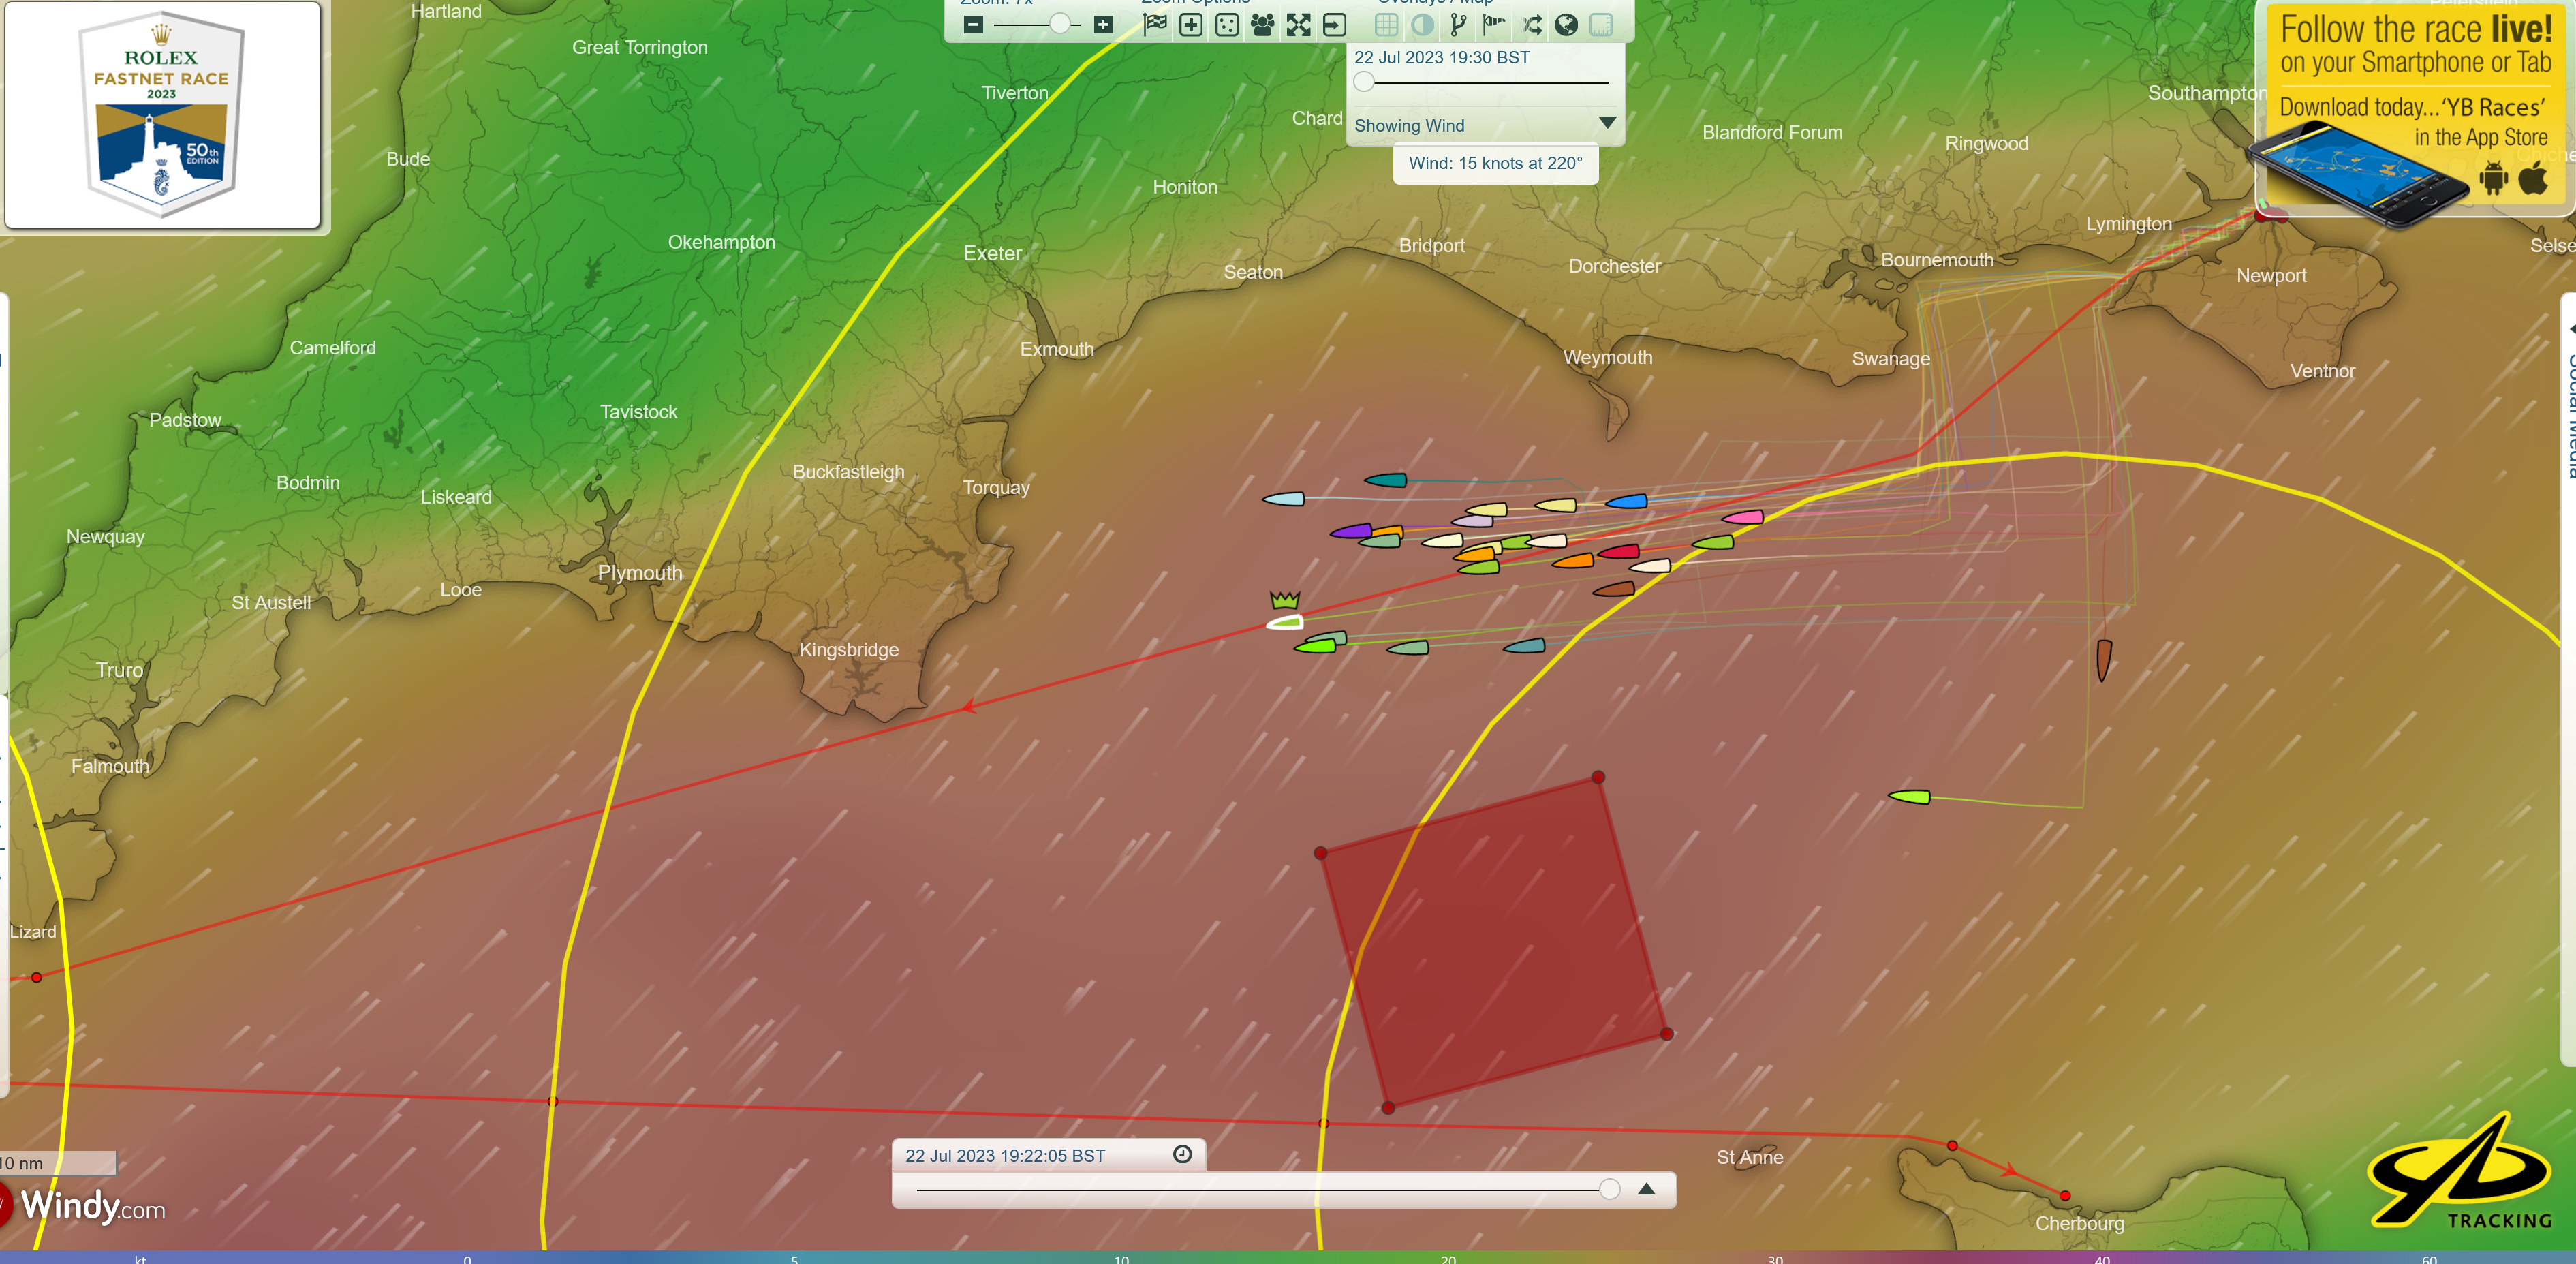Move the race replay timeline slider
This screenshot has height=1264, width=2576.
[1609, 1189]
